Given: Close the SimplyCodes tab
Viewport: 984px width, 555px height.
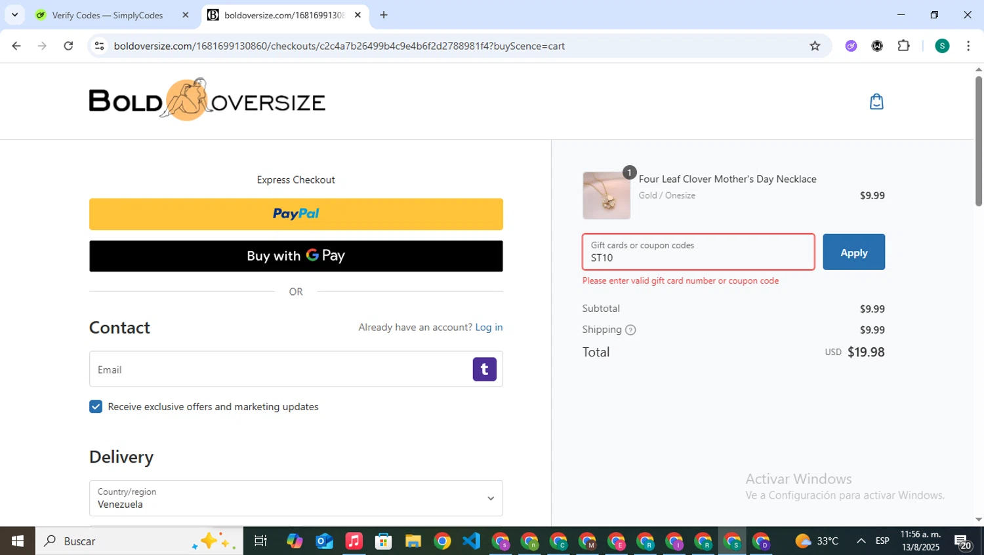Looking at the screenshot, I should pos(185,15).
